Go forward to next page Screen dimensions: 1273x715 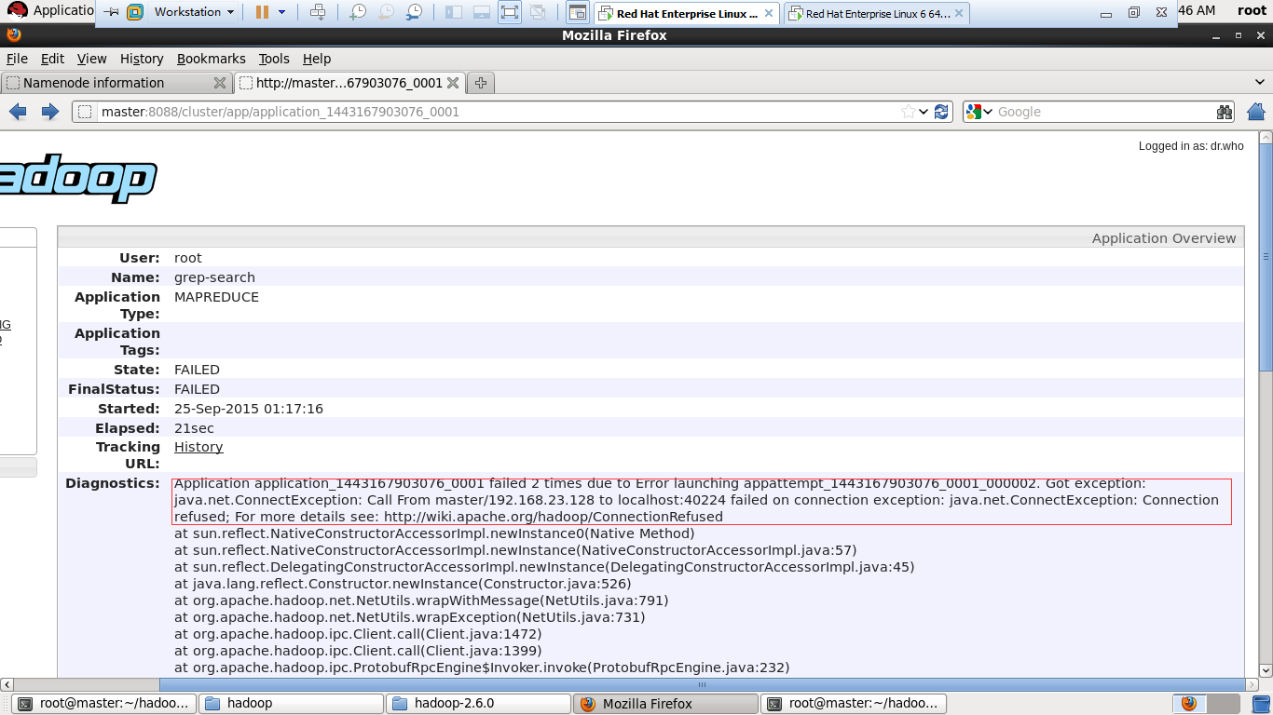(x=50, y=112)
